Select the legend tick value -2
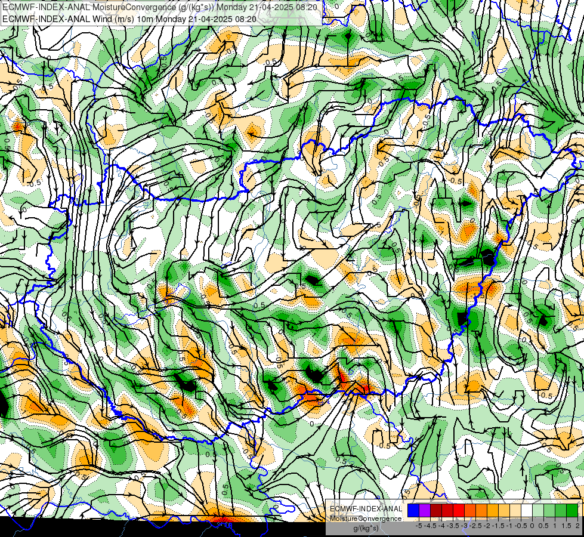This screenshot has width=584, height=537. 487,526
